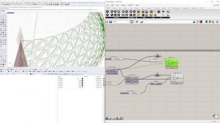Toggle the Near osnap checkbox

click(4, 69)
